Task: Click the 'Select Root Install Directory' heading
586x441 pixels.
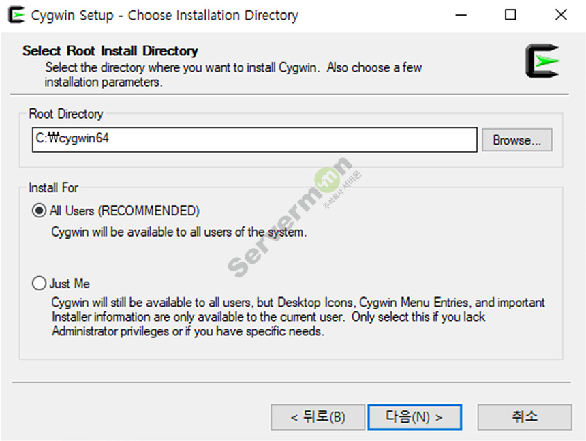Action: coord(110,51)
